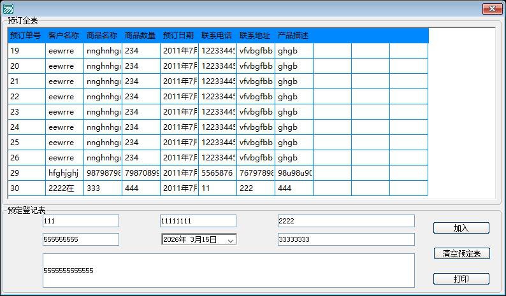This screenshot has height=296, width=506.
Task: Click the 预订日期 column header
Action: click(179, 36)
